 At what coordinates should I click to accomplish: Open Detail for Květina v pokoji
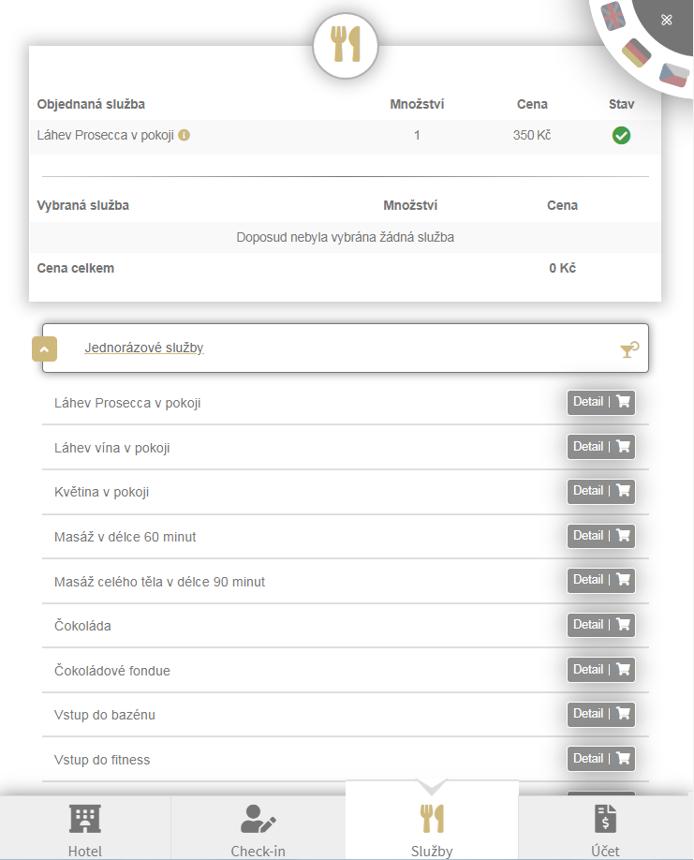[x=588, y=491]
